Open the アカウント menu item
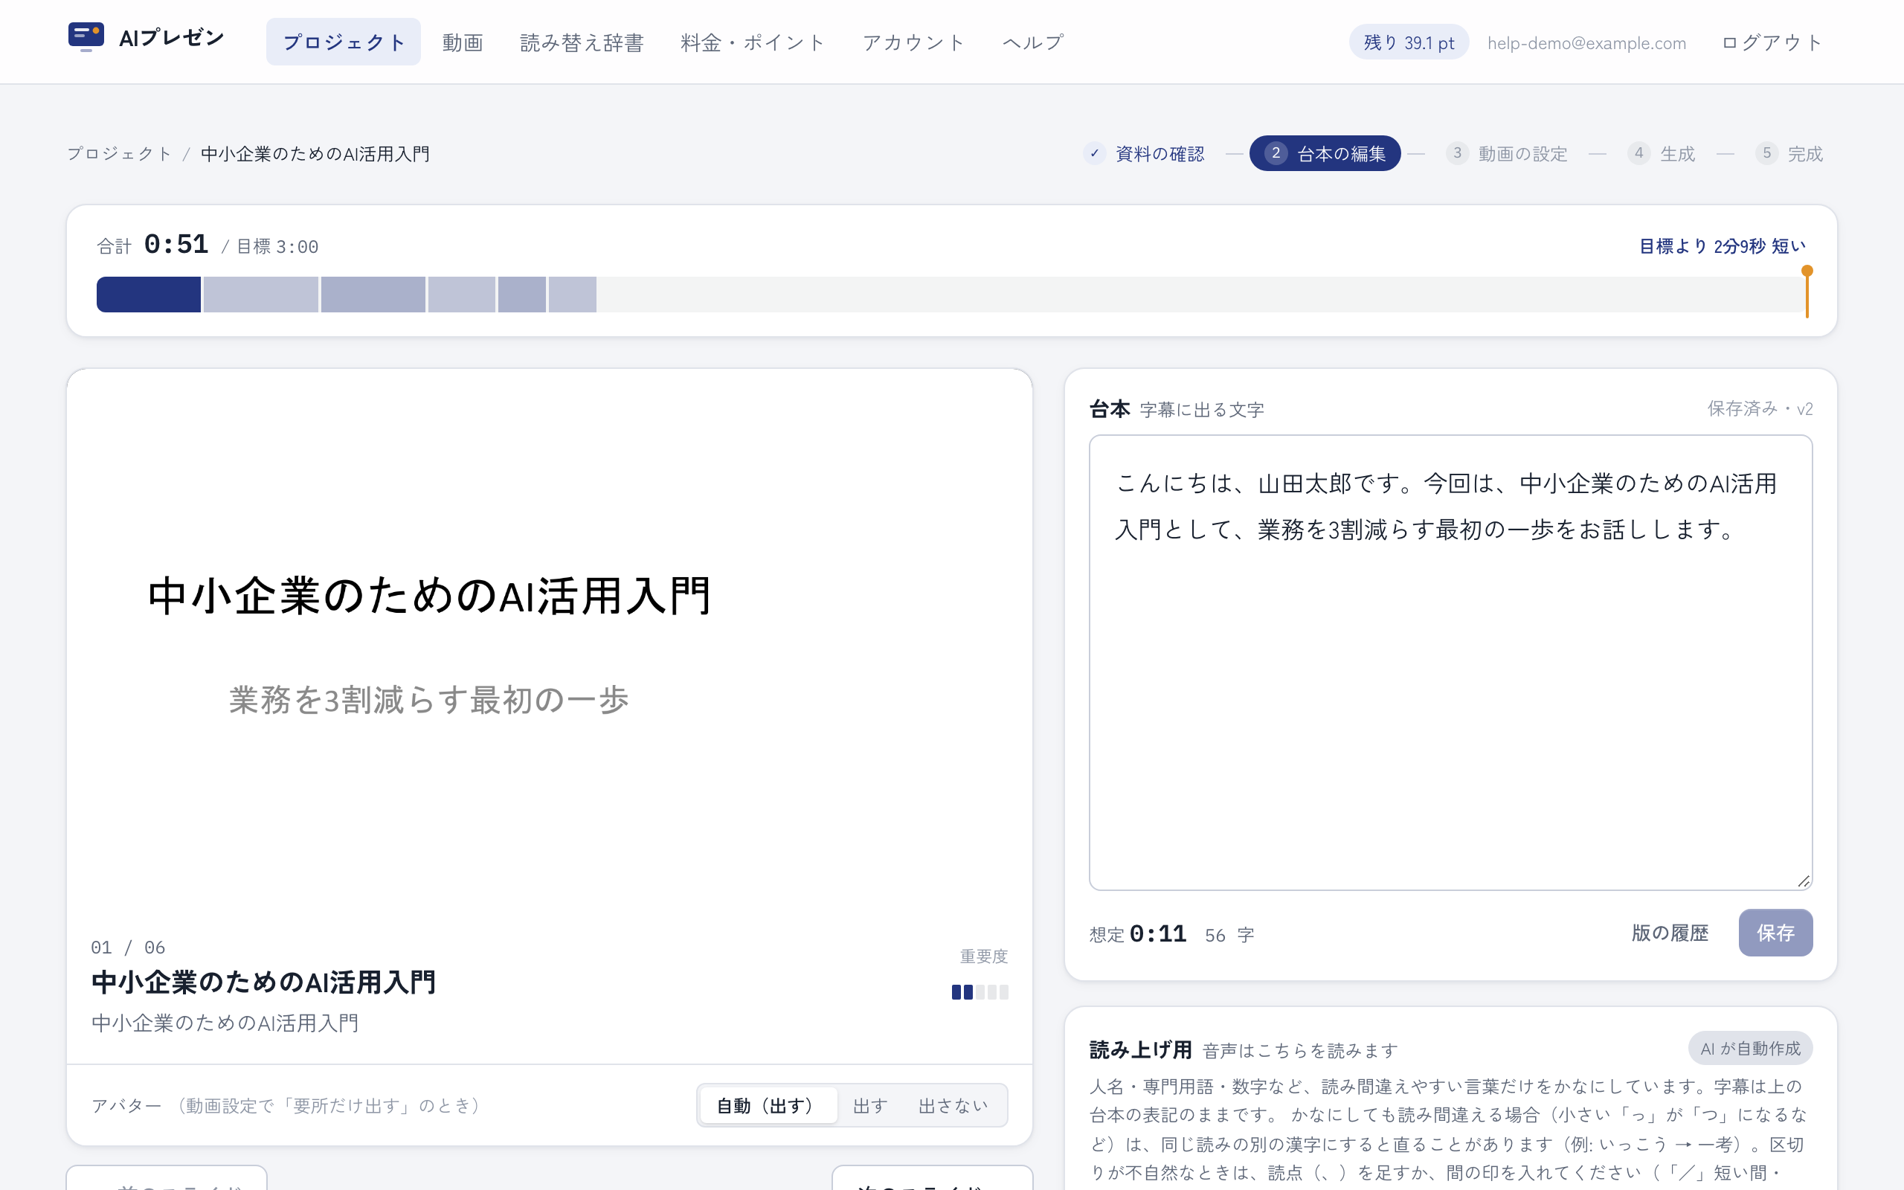 tap(914, 42)
